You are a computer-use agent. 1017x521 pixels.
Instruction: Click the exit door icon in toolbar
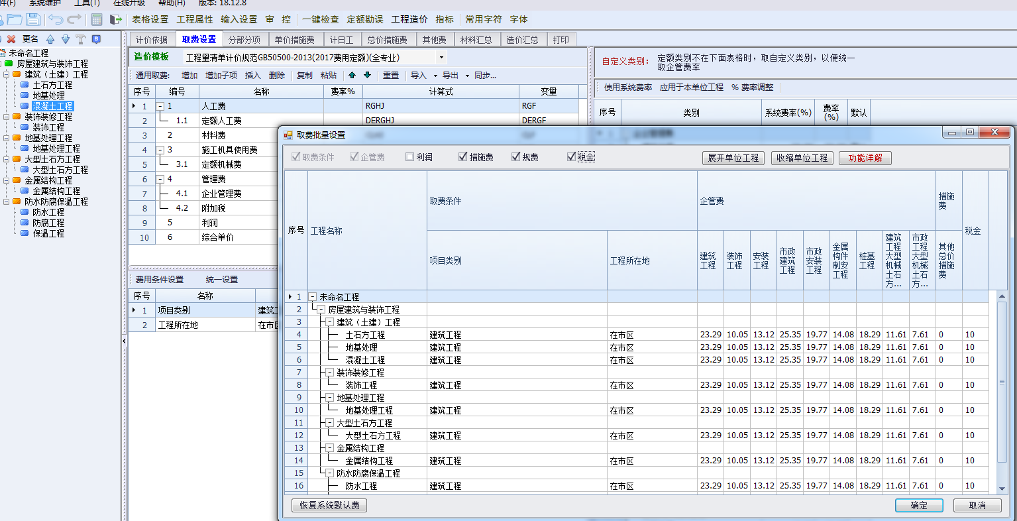pyautogui.click(x=116, y=19)
